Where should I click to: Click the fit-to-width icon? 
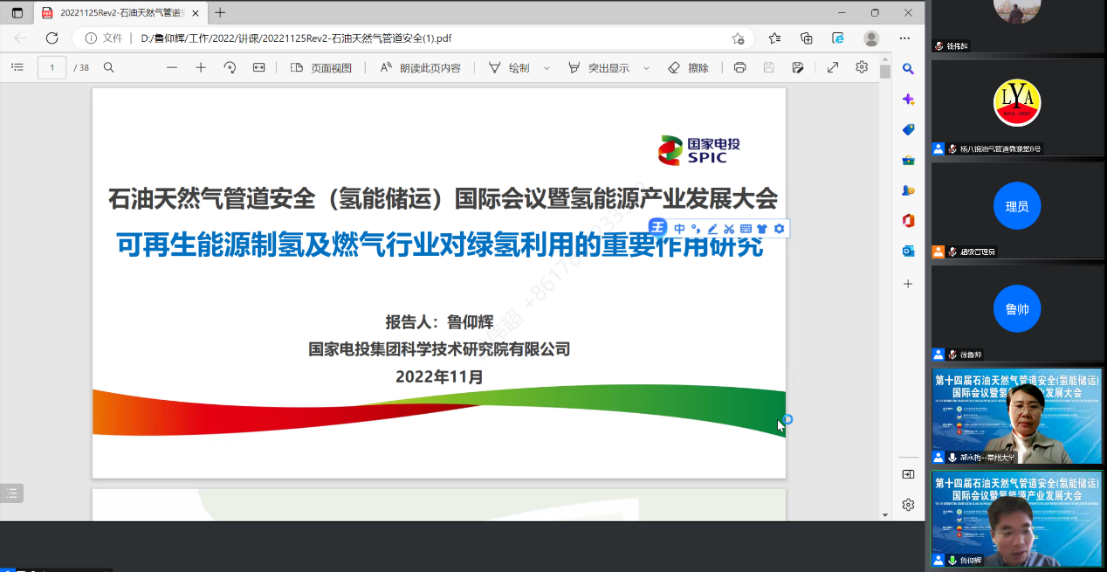coord(258,67)
